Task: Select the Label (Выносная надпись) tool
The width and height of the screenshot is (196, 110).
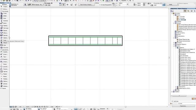Action: [4, 59]
